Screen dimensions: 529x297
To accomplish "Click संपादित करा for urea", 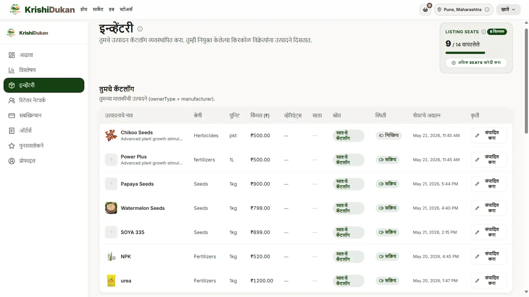I will [489, 281].
